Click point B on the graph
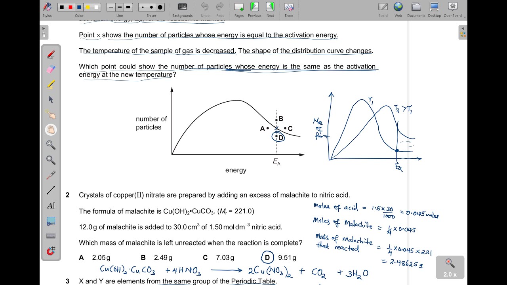 (279, 119)
